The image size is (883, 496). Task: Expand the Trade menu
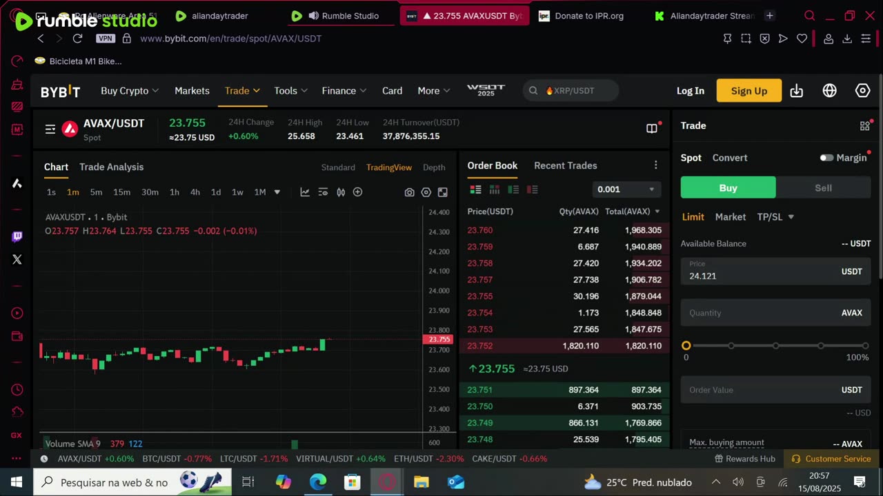242,91
